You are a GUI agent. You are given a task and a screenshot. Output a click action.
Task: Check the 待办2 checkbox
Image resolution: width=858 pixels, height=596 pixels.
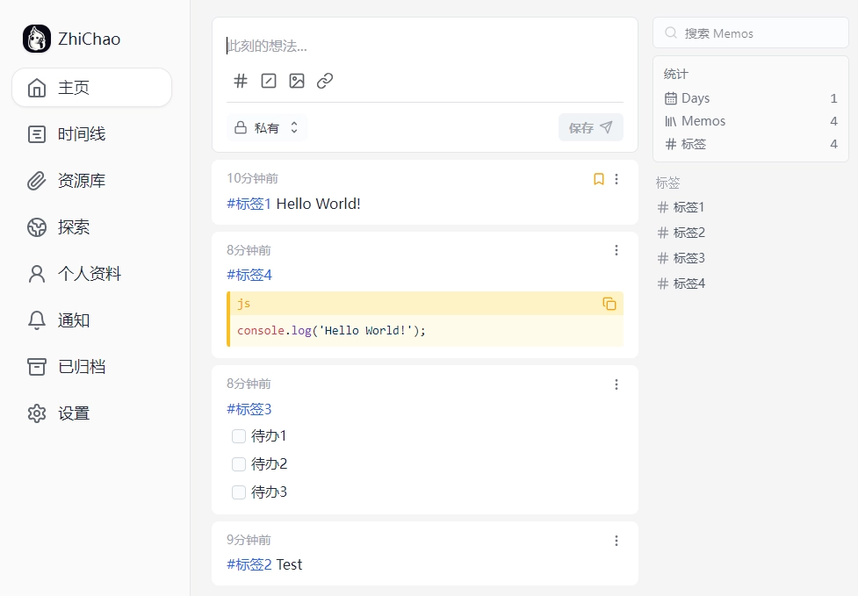coord(238,463)
